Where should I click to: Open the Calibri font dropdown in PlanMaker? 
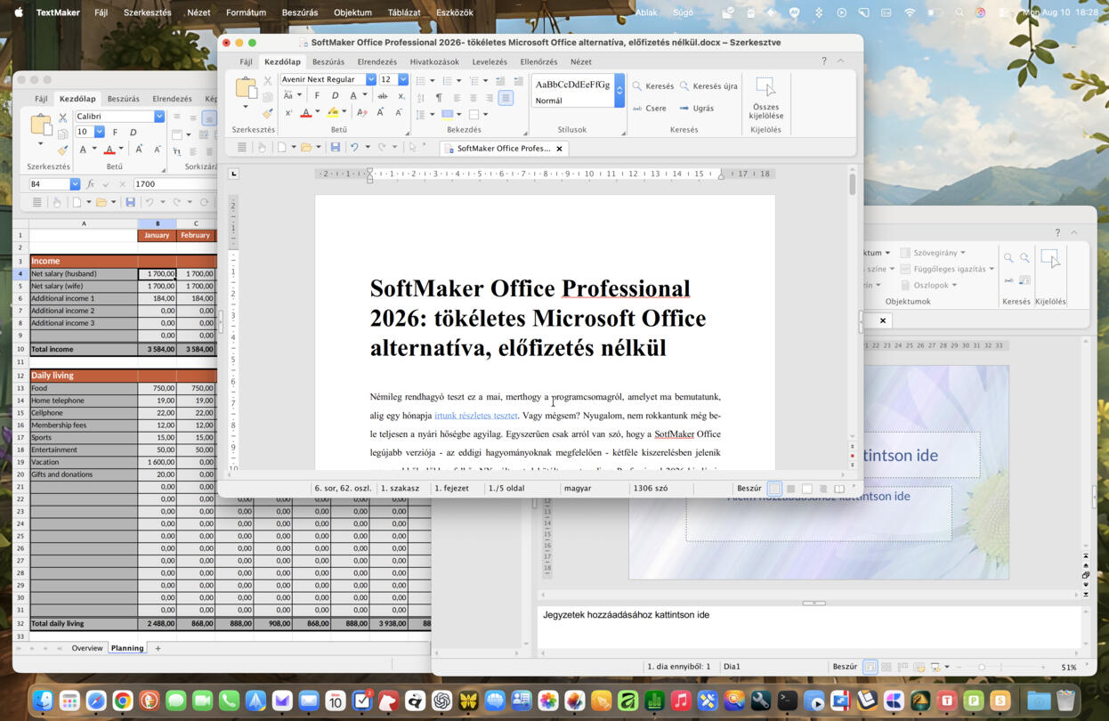point(159,116)
